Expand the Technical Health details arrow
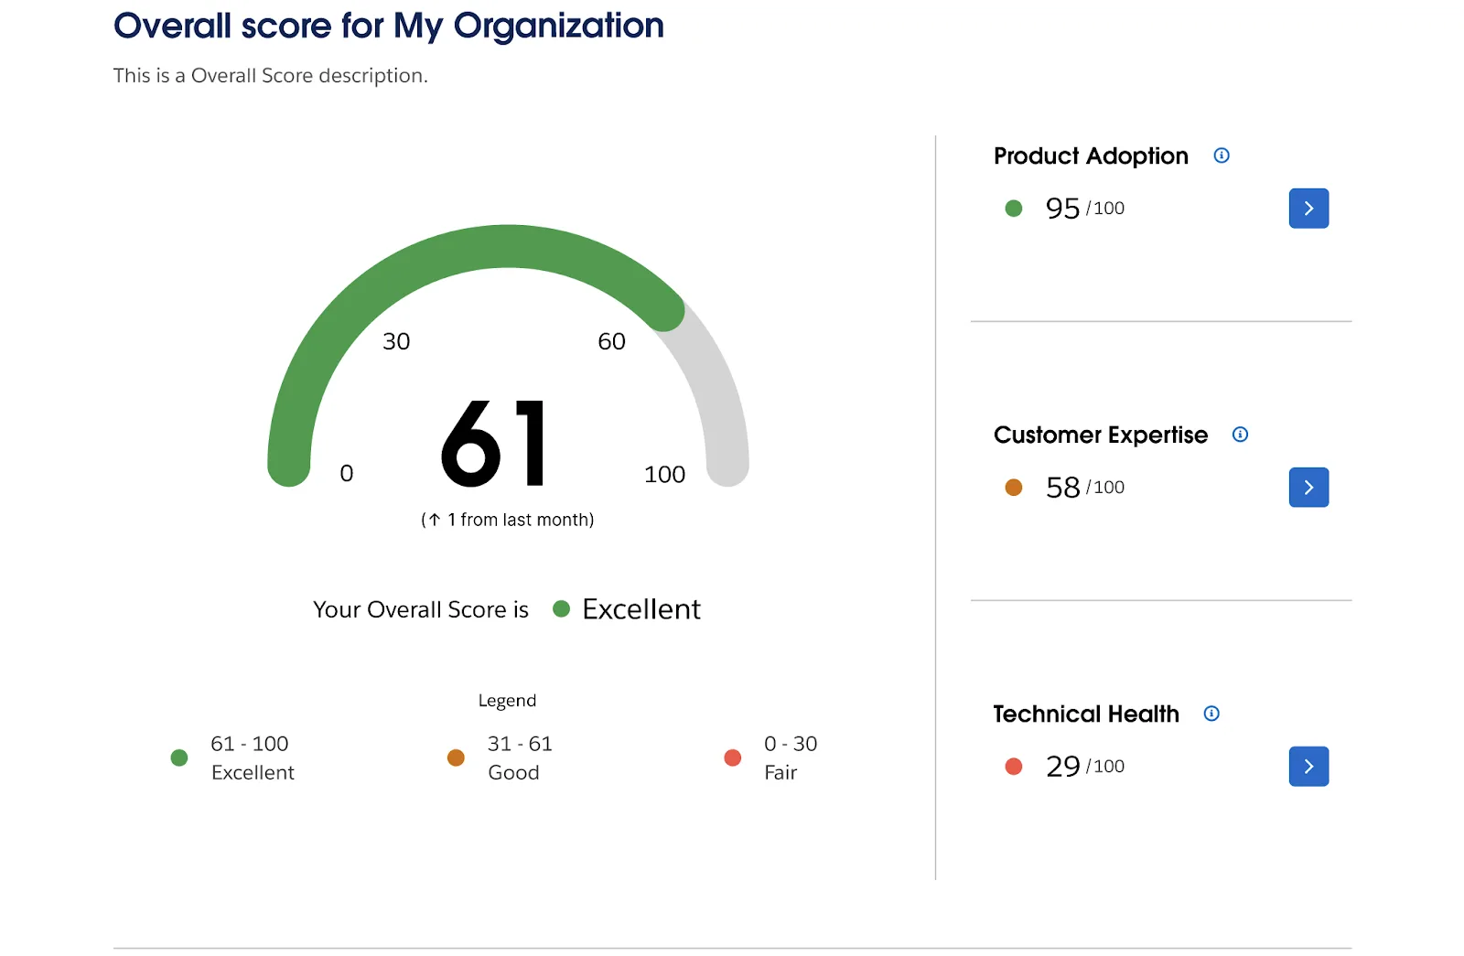This screenshot has width=1464, height=956. coord(1308,767)
